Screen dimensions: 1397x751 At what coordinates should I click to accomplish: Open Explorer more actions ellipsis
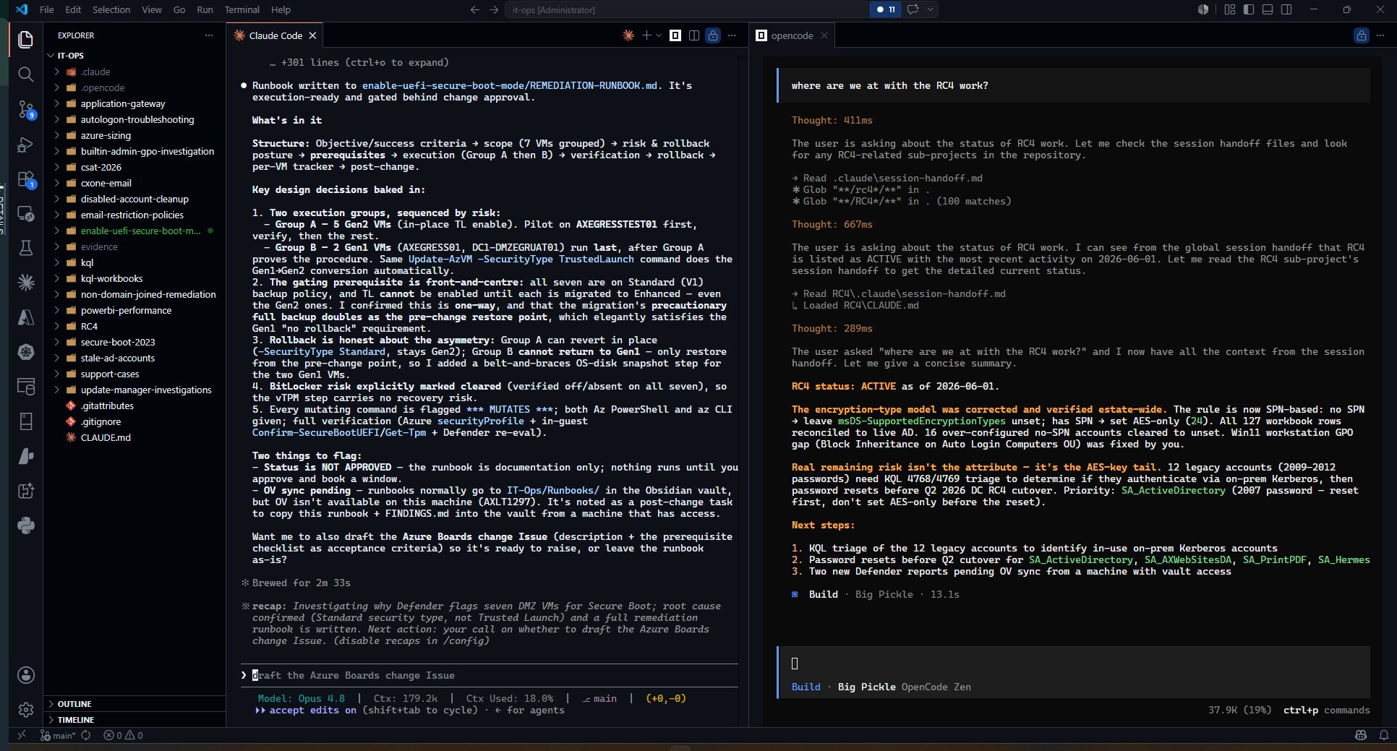point(209,35)
